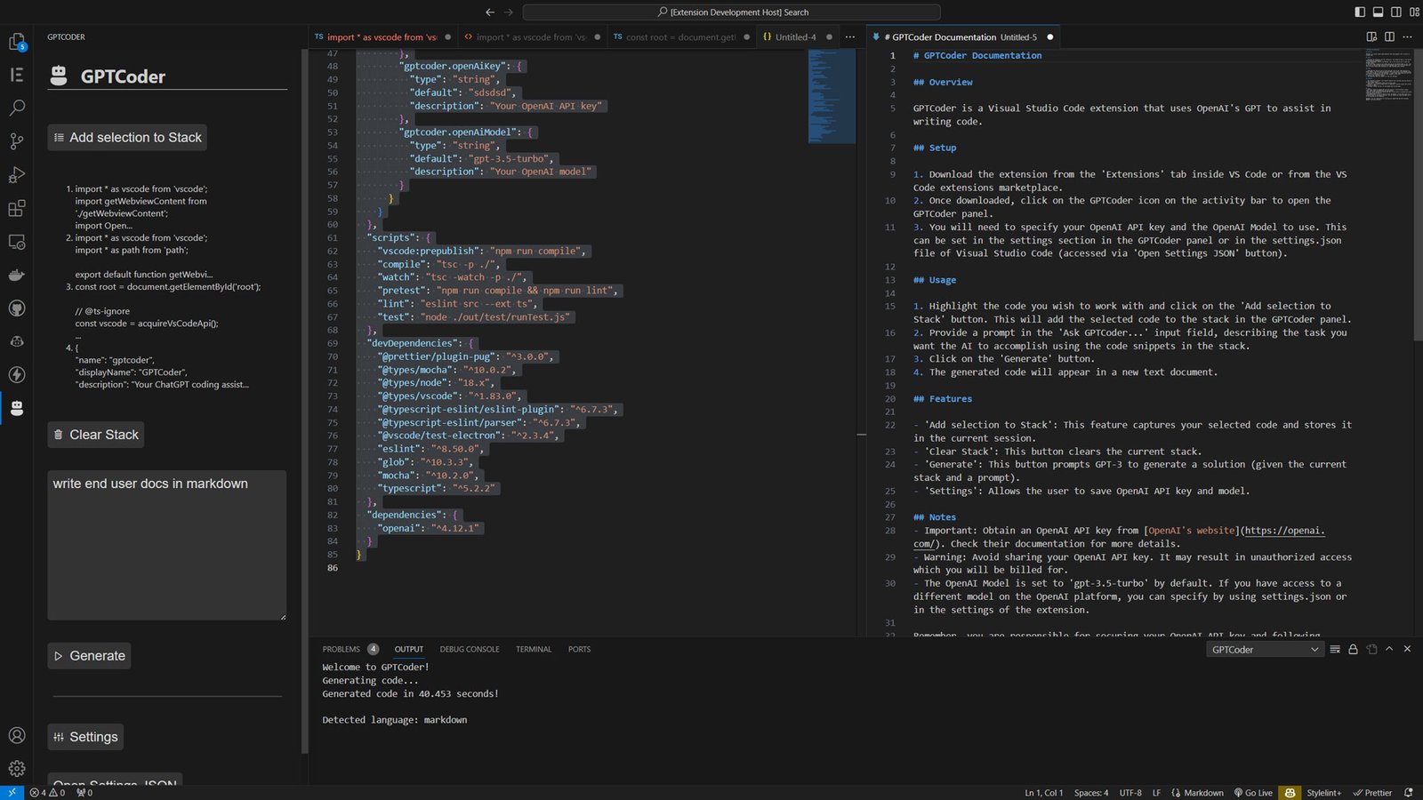
Task: Switch to the DEBUG CONSOLE tab
Action: [x=470, y=649]
